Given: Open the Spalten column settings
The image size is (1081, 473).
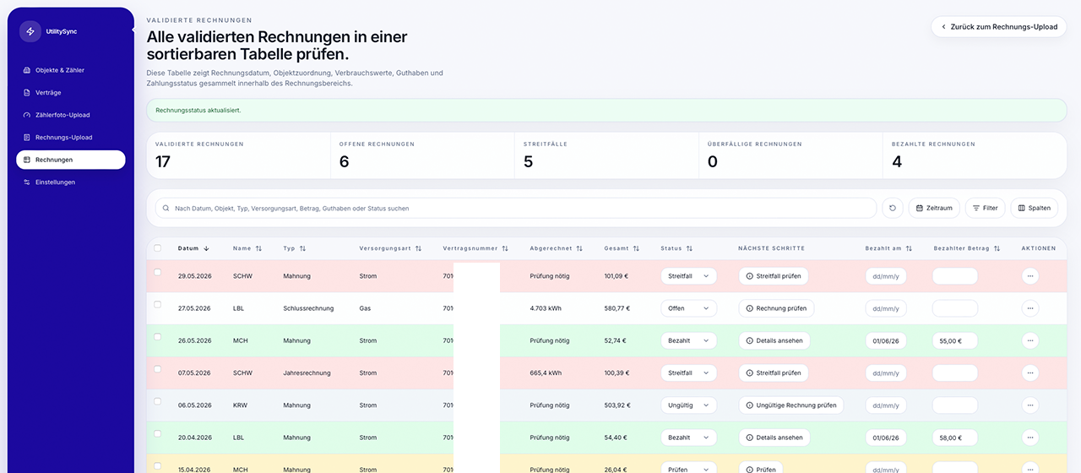Looking at the screenshot, I should click(1034, 208).
